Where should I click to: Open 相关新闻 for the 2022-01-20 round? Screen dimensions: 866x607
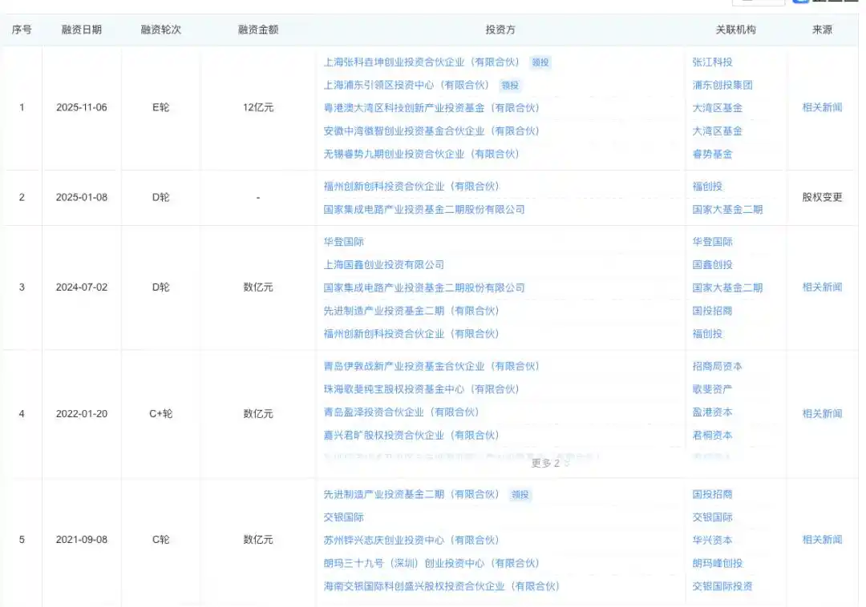(x=822, y=414)
